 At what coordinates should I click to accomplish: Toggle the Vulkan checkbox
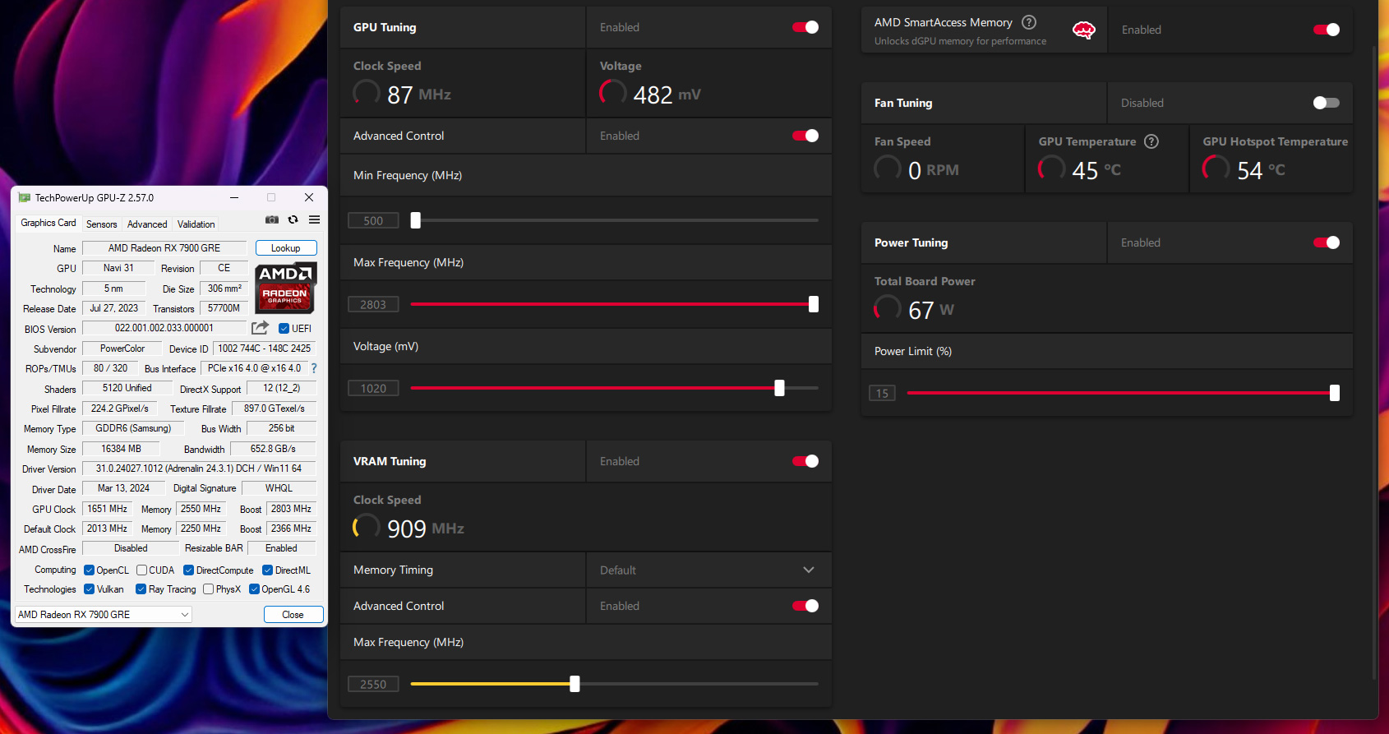89,589
